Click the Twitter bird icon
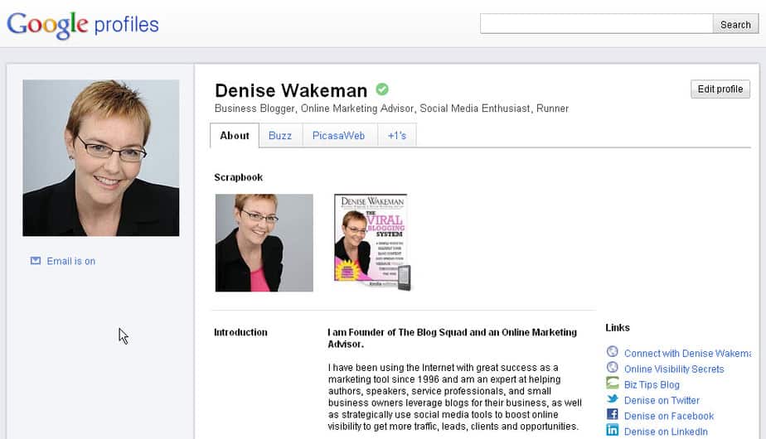This screenshot has height=439, width=766. 612,399
